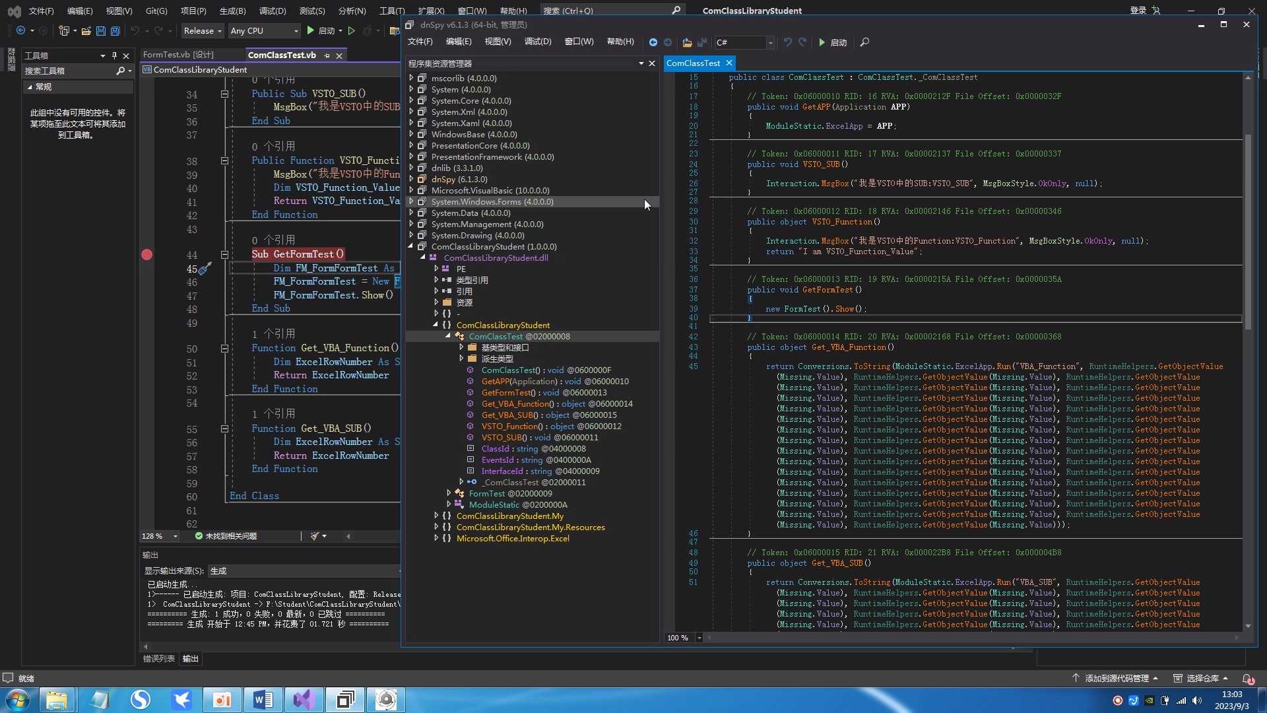Click the dnSpy open file icon

(x=687, y=42)
